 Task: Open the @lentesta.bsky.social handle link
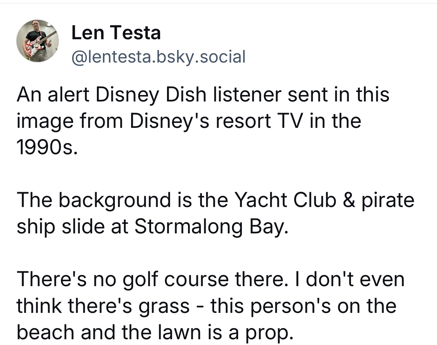tap(158, 56)
